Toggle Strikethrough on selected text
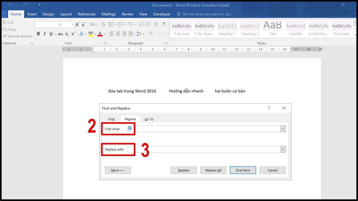This screenshot has width=358, height=201. click(60, 34)
